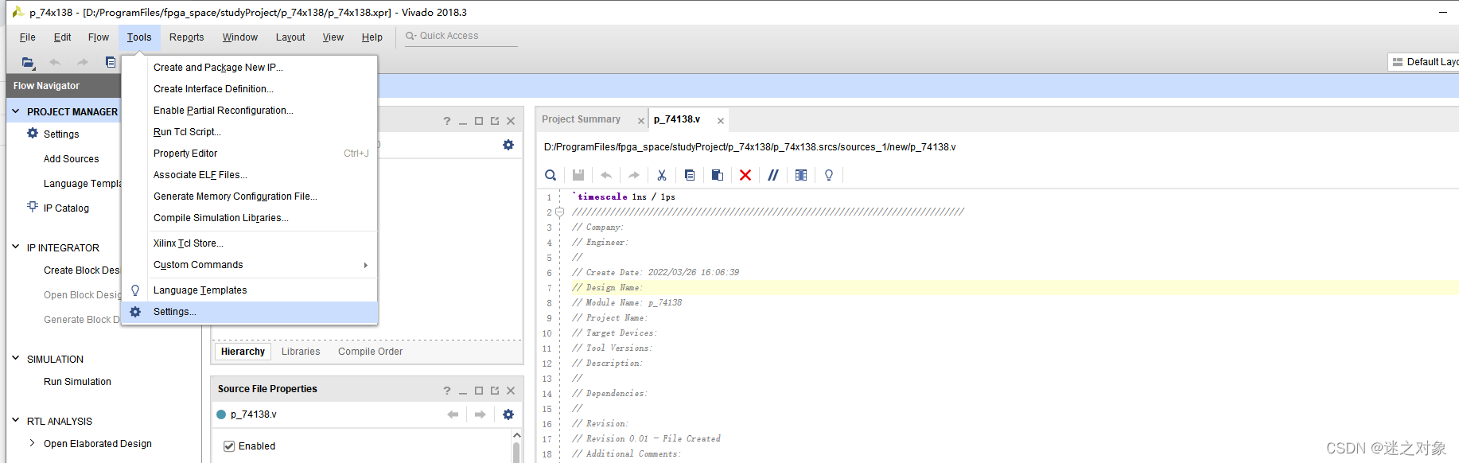1459x463 pixels.
Task: Open help for the Sources panel
Action: (x=447, y=121)
